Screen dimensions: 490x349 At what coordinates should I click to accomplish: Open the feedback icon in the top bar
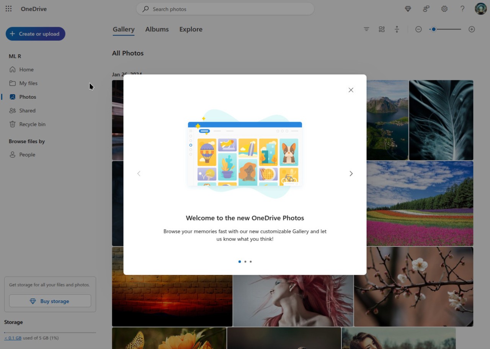click(426, 8)
